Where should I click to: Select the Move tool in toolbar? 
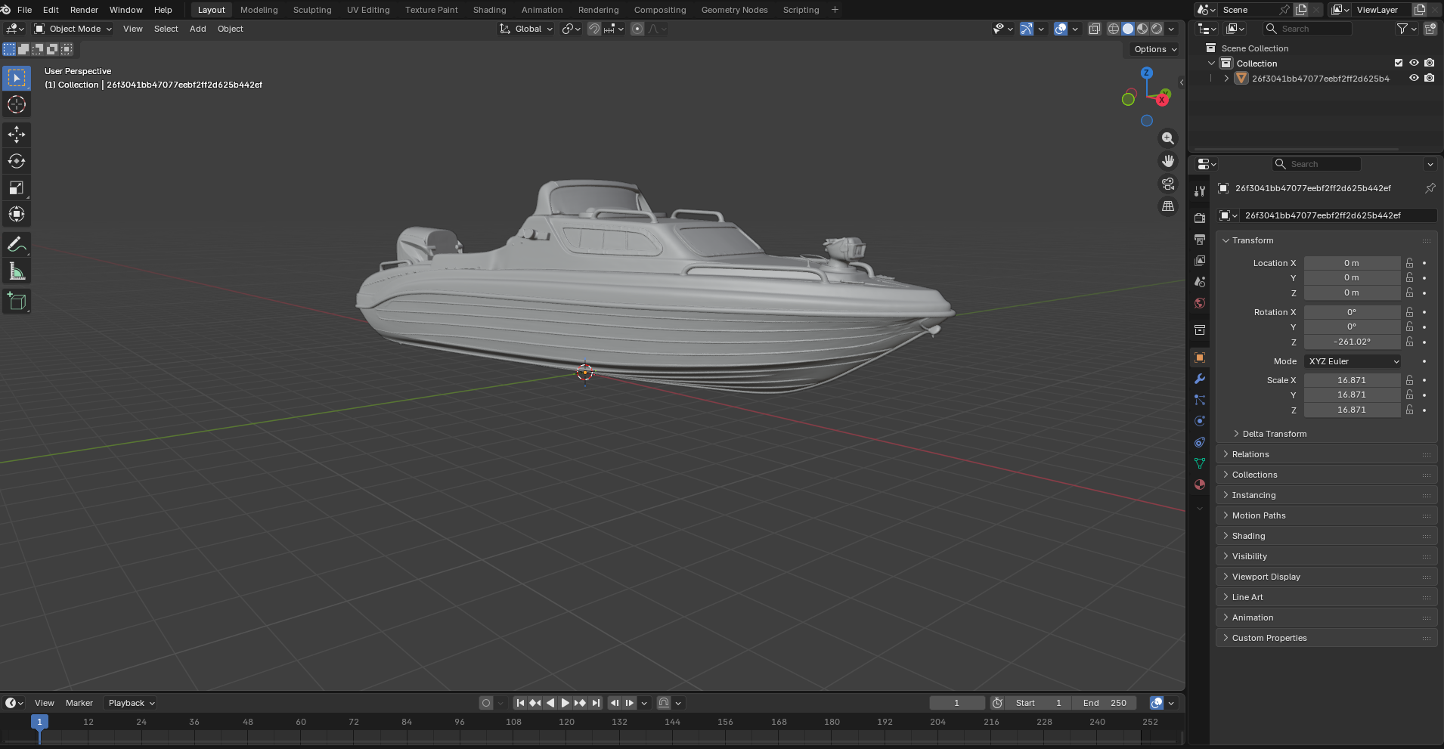[x=17, y=135]
